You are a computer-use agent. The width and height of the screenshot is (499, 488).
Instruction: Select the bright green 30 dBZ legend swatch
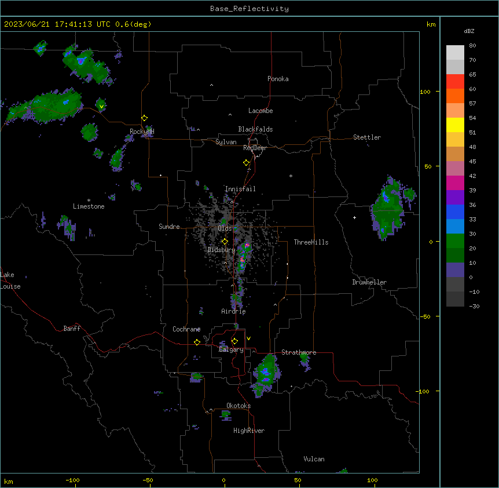pos(455,241)
